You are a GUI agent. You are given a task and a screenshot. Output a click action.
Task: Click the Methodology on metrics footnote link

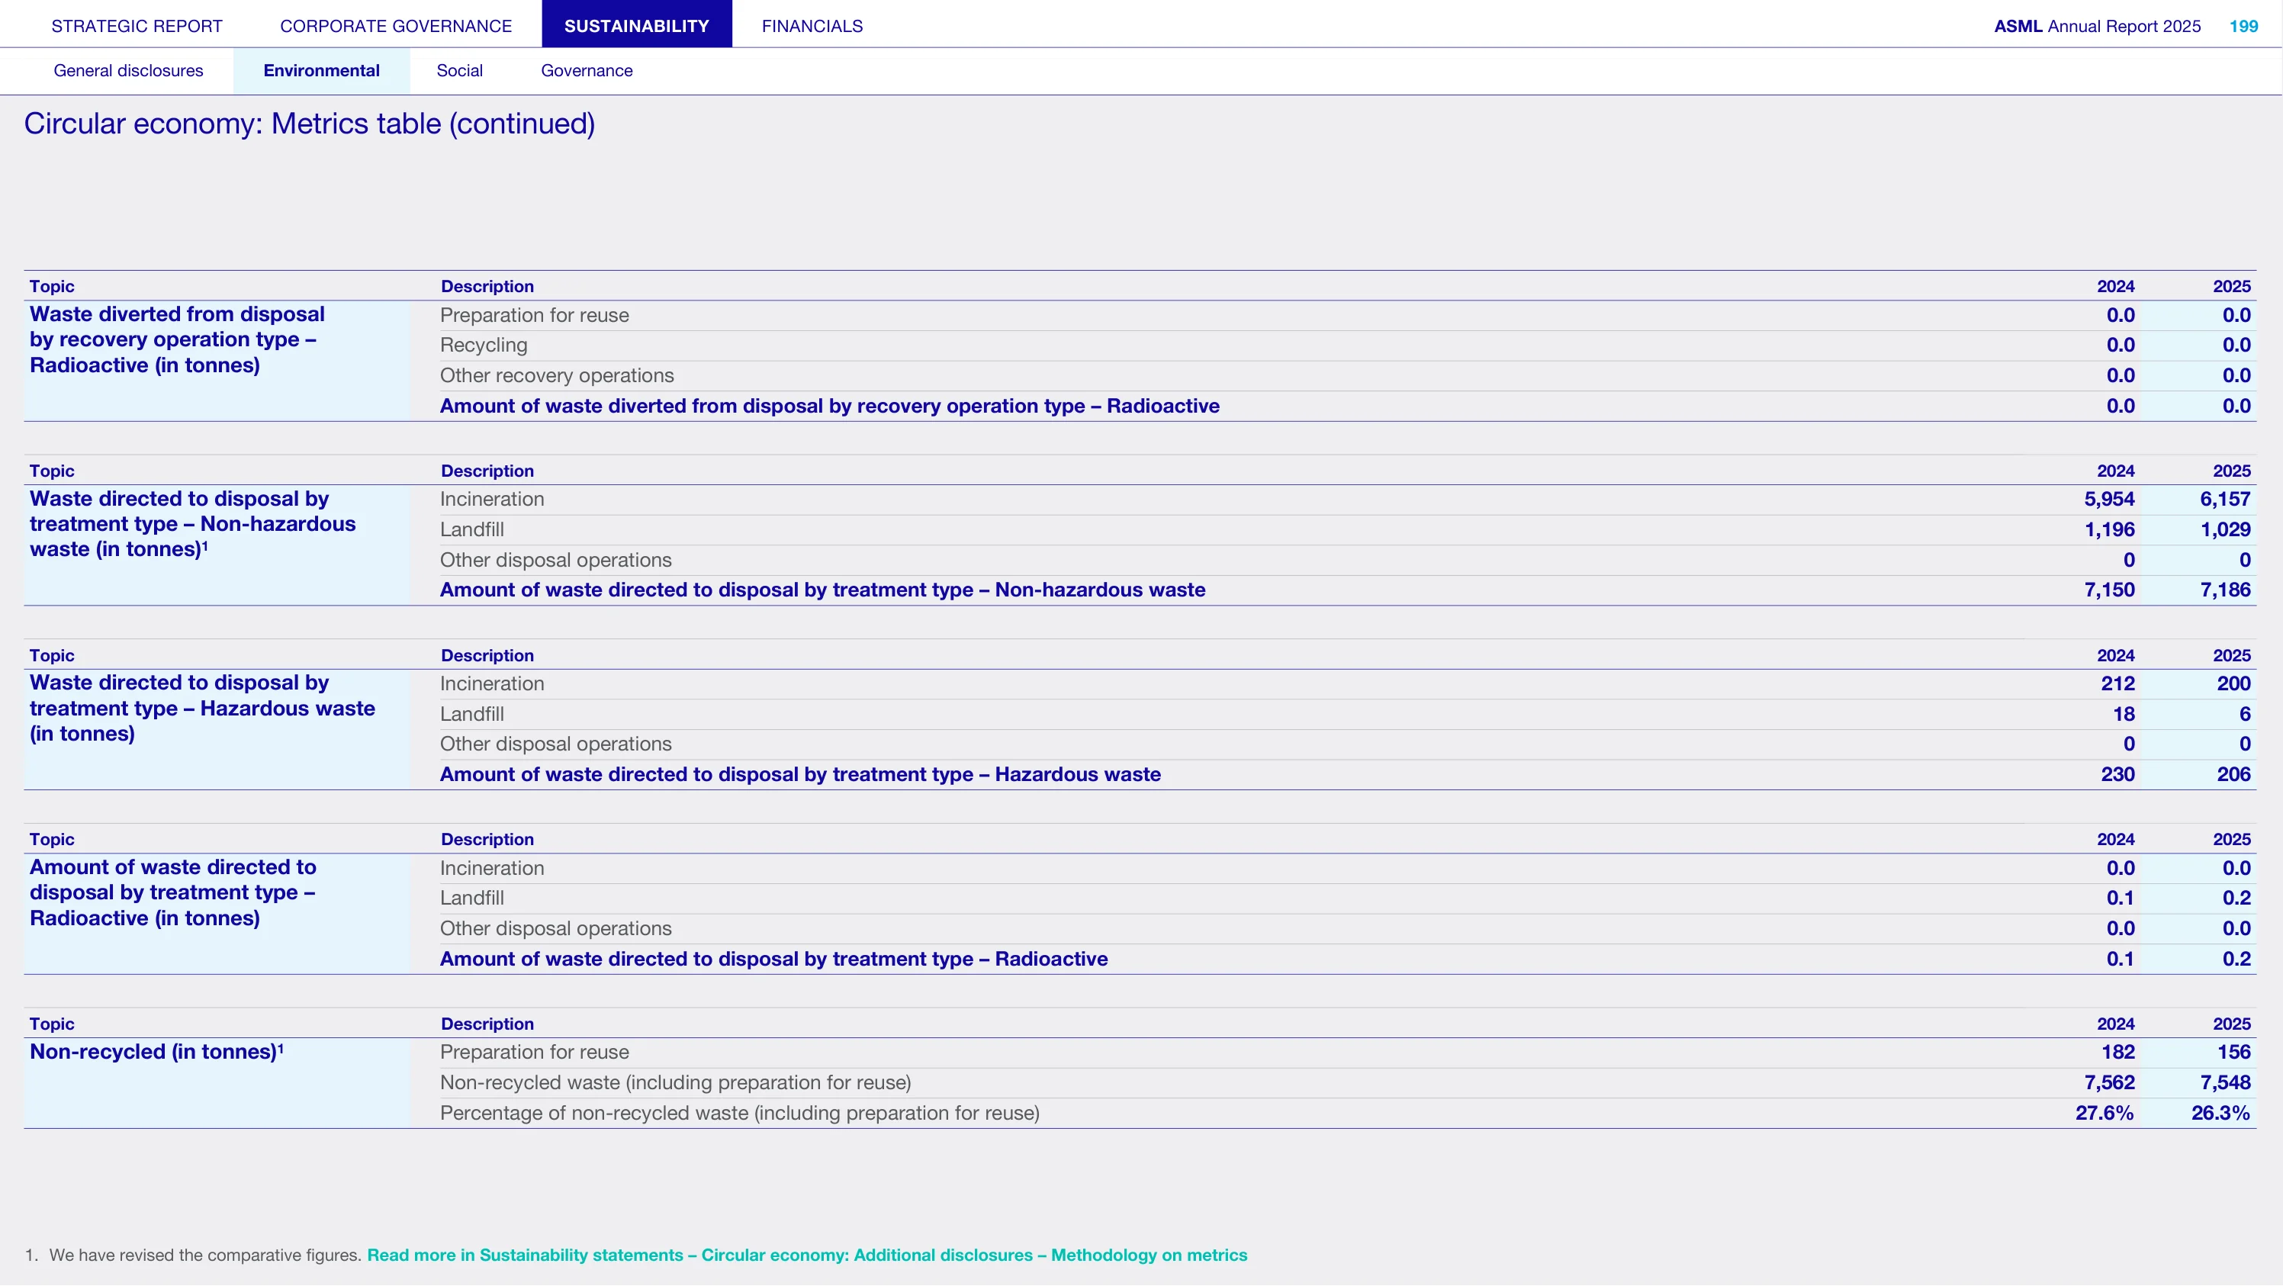[806, 1255]
